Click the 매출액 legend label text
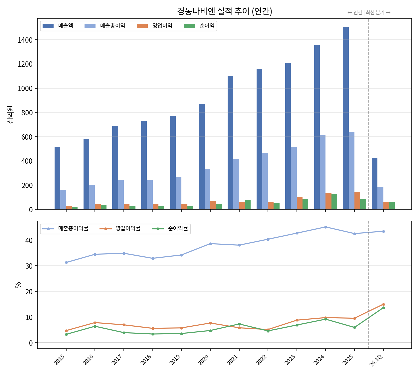The image size is (419, 375). click(x=66, y=26)
